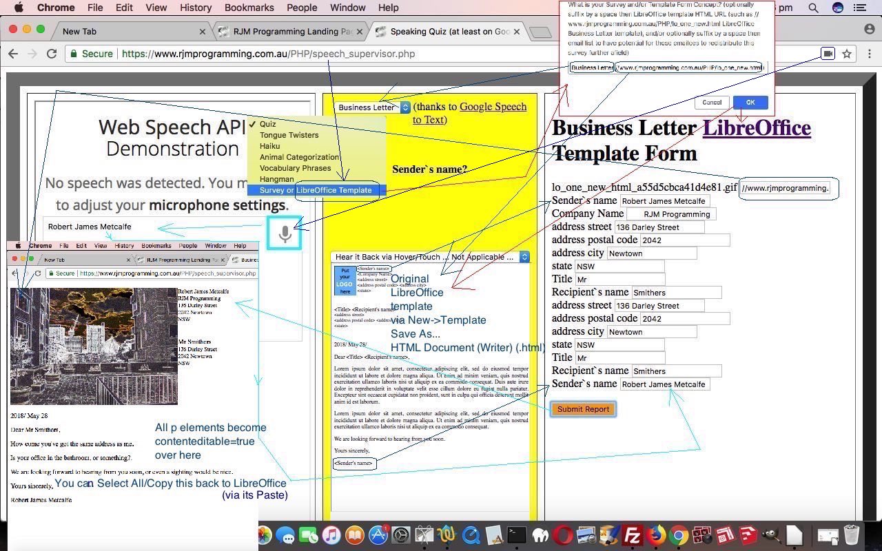Open the History menu

[196, 8]
